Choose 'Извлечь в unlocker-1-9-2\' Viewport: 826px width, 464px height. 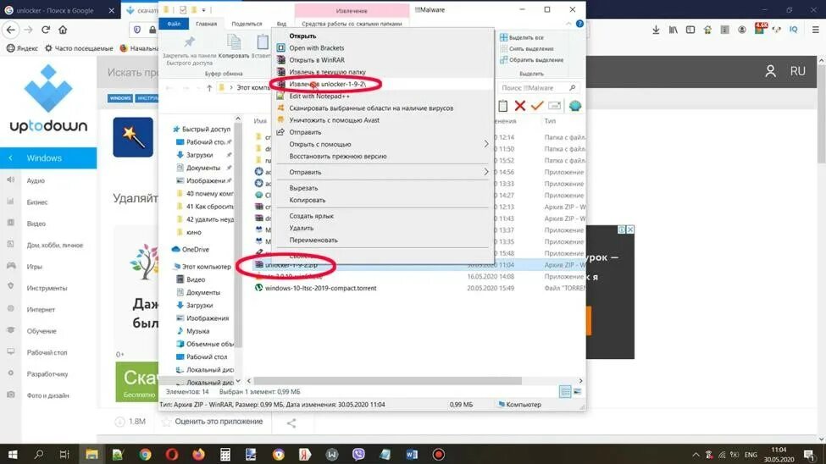[327, 84]
